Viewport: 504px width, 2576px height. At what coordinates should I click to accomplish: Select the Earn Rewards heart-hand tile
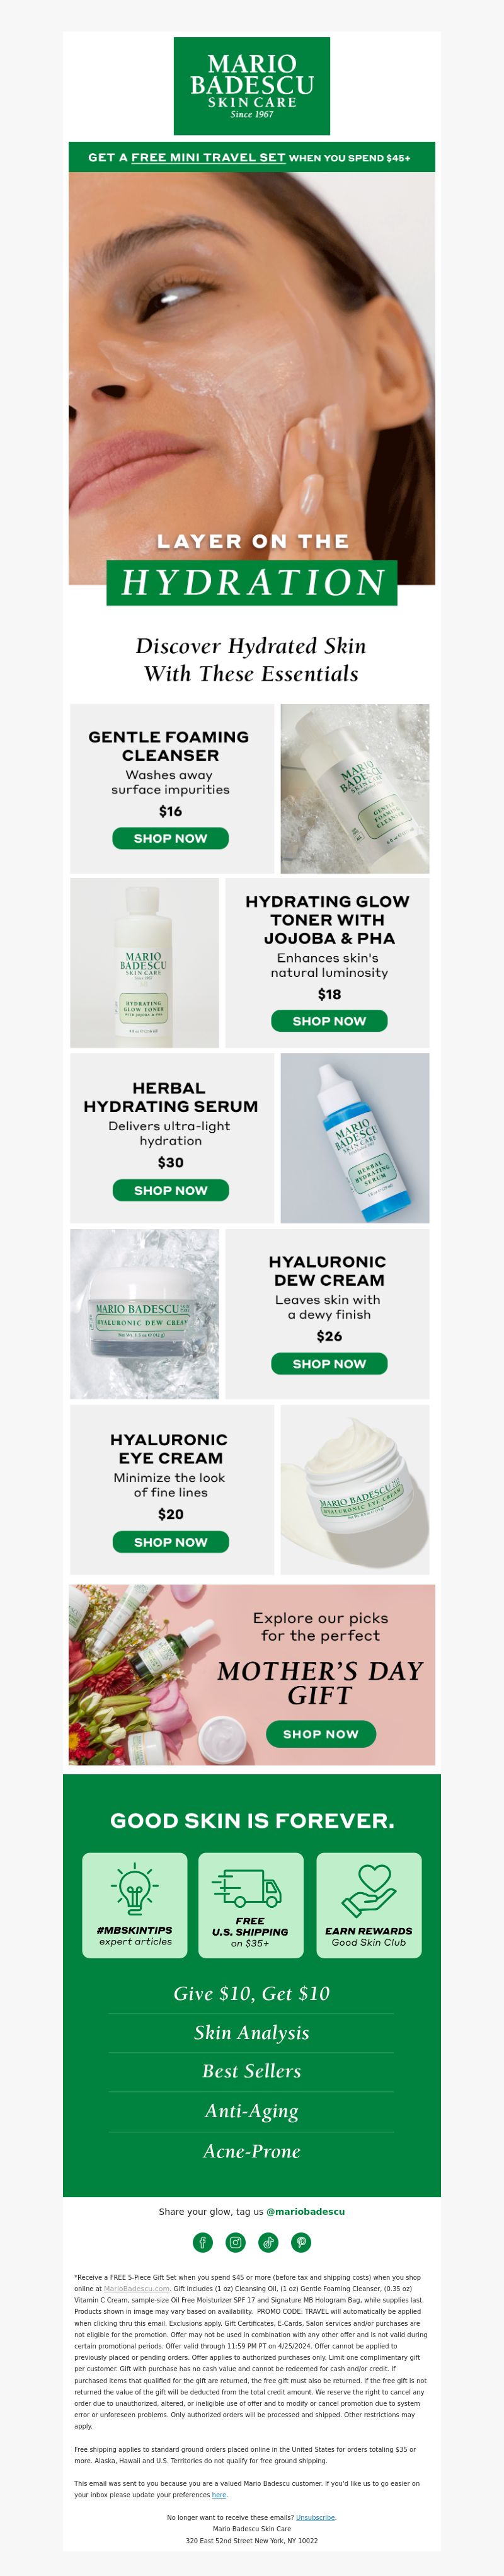(x=369, y=1905)
